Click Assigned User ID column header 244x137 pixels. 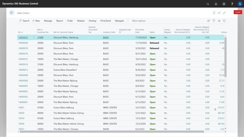point(125,31)
